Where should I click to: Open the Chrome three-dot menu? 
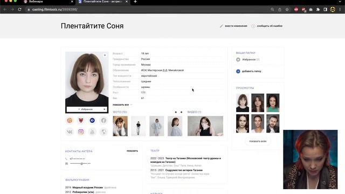coord(340,10)
